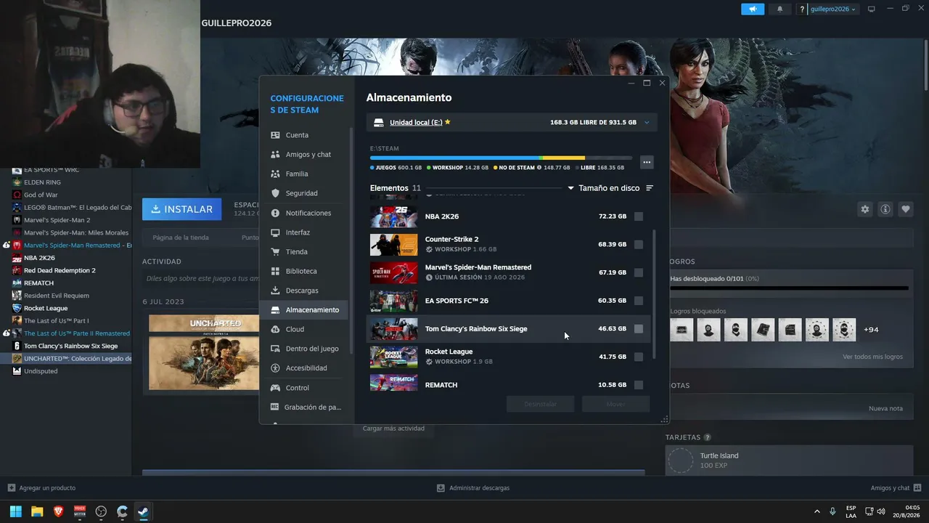The image size is (929, 523).
Task: Click the Turtle Island trading card icon
Action: 681,461
